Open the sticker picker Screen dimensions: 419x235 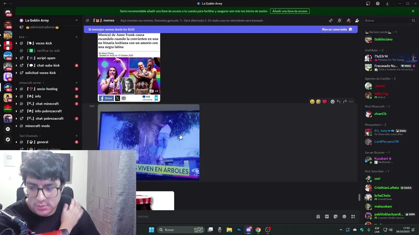336,216
